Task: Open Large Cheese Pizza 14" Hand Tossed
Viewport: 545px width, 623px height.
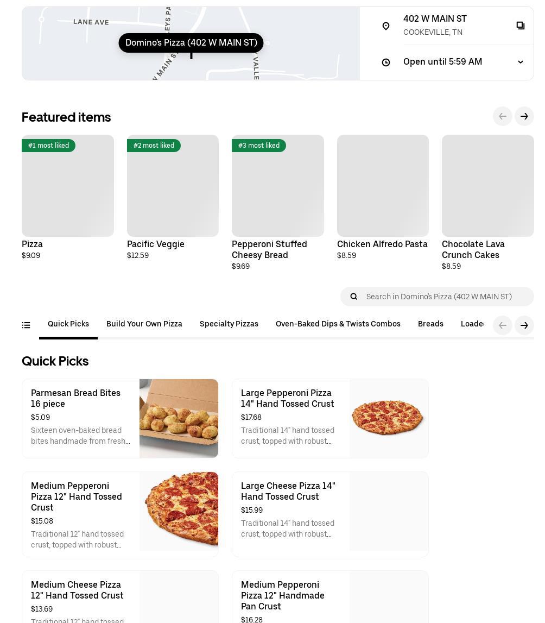Action: 330,514
